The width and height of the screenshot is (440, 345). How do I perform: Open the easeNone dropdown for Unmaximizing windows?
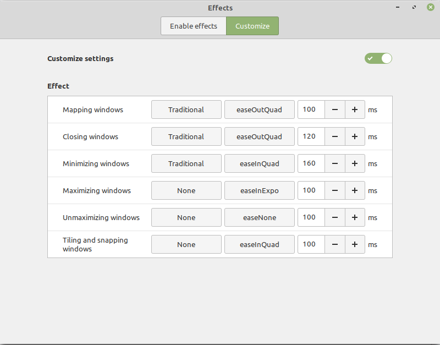tap(259, 217)
